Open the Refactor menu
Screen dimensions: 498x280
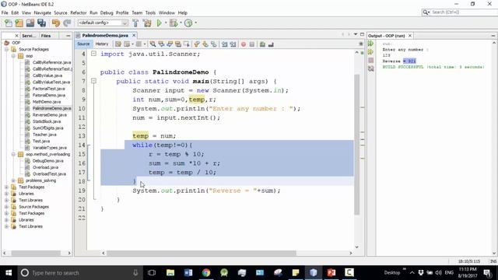[x=78, y=12]
